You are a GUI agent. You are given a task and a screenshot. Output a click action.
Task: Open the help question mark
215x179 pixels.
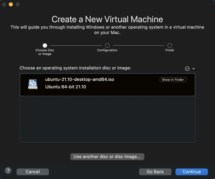(8, 171)
